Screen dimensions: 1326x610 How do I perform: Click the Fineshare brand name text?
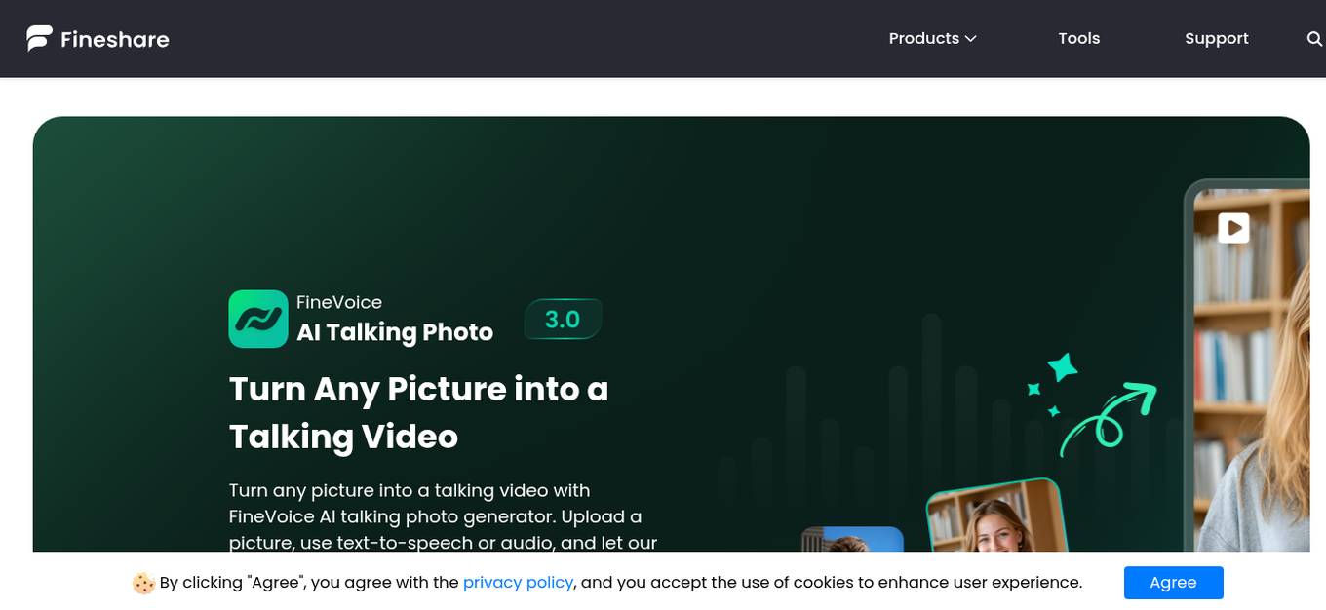tap(114, 38)
